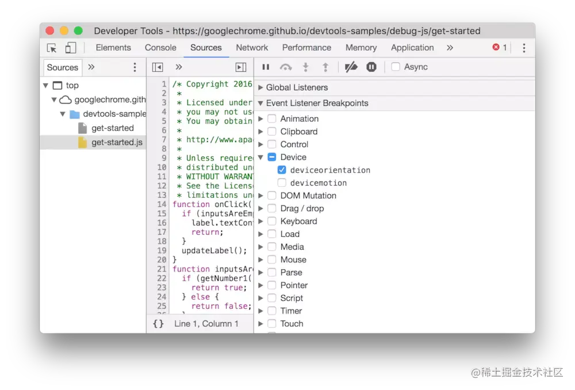The image size is (575, 390).
Task: Select the Sources main tab
Action: pyautogui.click(x=206, y=48)
